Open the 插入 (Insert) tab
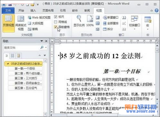The image size is (160, 117). coord(33,11)
